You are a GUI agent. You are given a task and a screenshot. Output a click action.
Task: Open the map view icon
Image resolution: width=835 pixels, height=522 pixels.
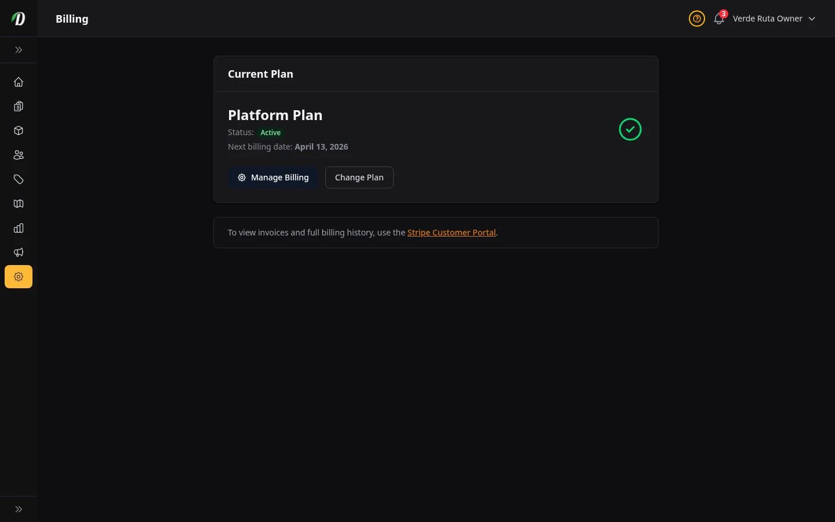[x=19, y=204]
